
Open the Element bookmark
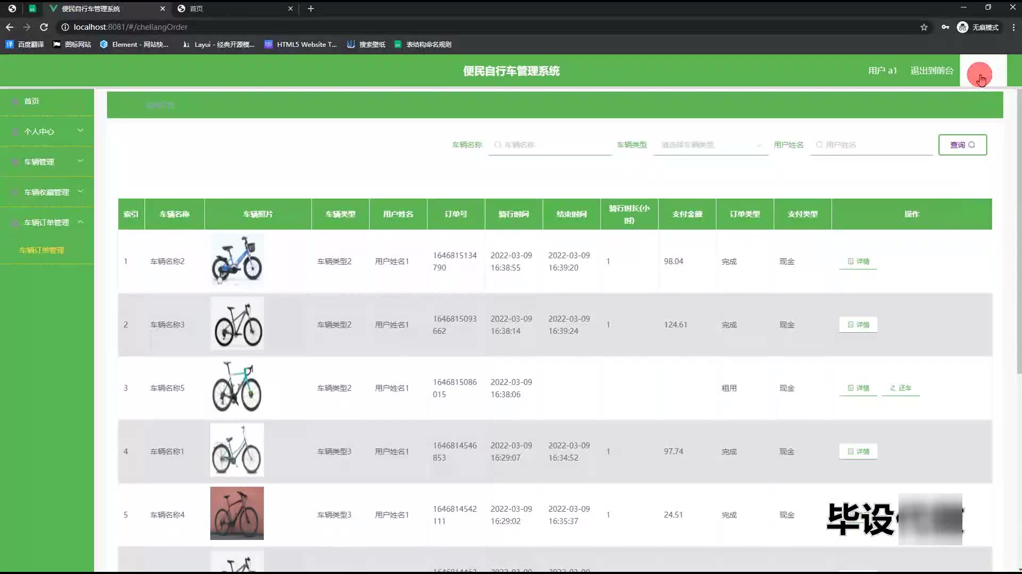(134, 45)
